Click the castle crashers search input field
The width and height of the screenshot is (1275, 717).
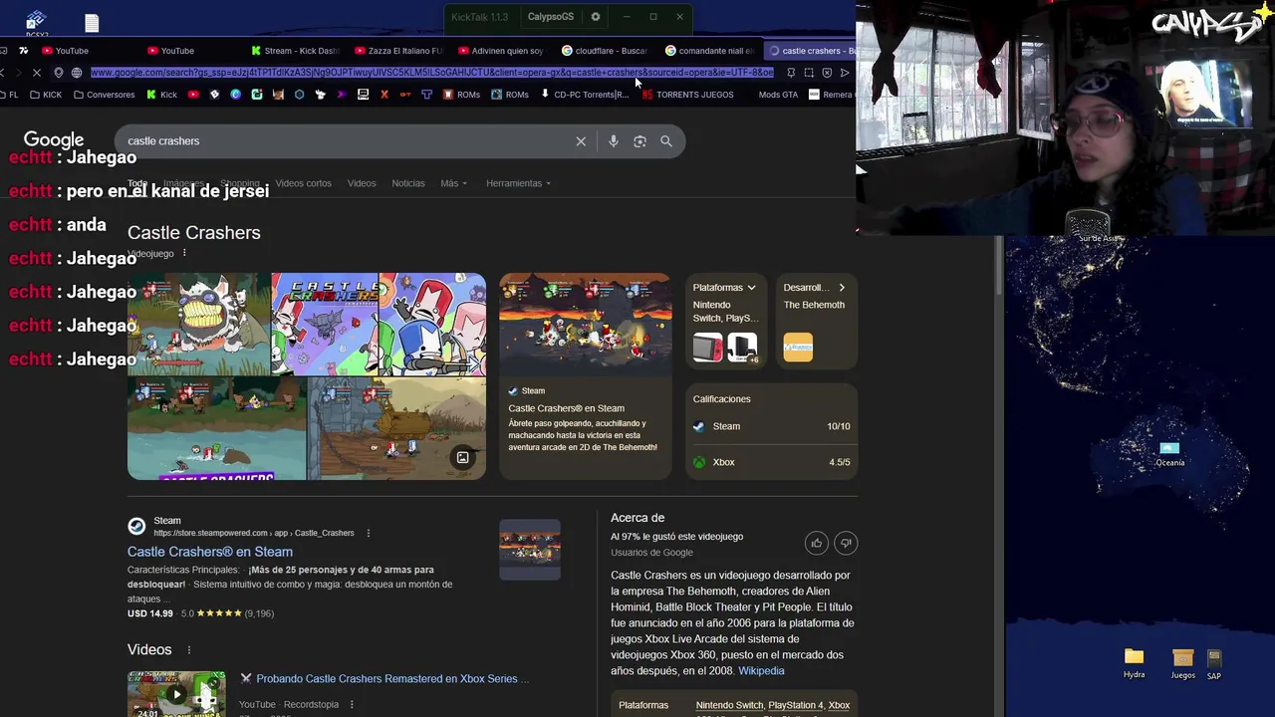tap(344, 141)
